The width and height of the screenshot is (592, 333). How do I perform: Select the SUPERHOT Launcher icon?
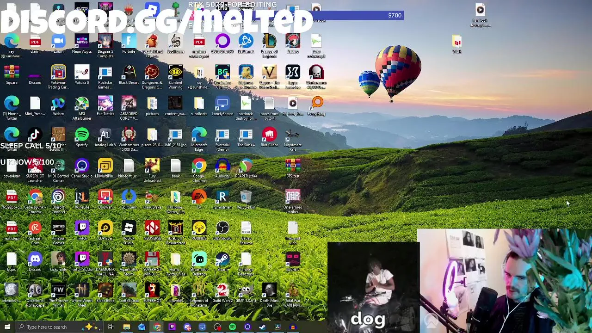[35, 166]
